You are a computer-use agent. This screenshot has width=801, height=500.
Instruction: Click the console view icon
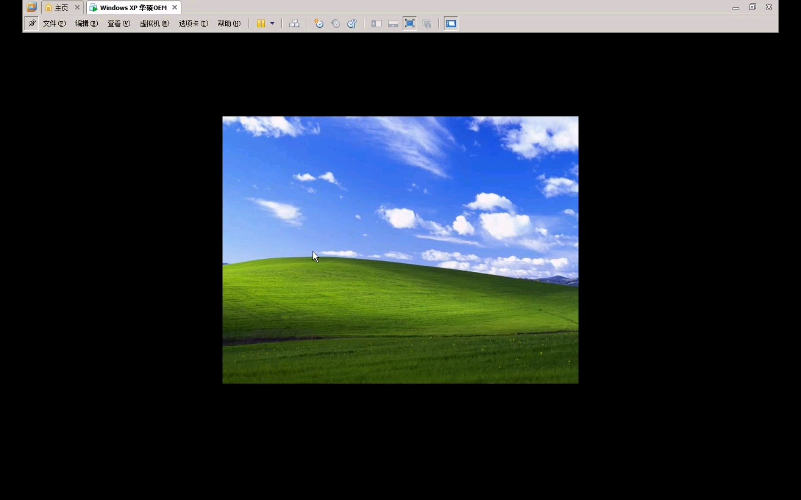(x=451, y=24)
